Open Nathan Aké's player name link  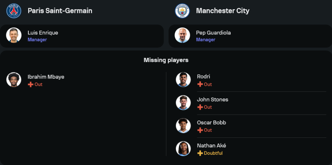pyautogui.click(x=211, y=145)
